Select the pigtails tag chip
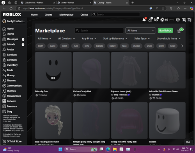This screenshot has width=195, height=153. tap(99, 46)
